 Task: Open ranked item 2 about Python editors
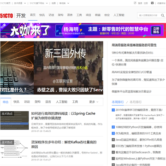point(139,127)
